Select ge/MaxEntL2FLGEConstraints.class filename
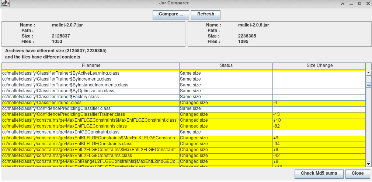 pyautogui.click(x=91, y=156)
